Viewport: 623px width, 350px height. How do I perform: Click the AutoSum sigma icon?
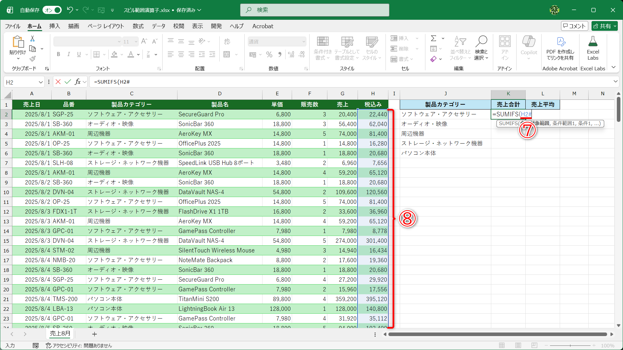434,38
